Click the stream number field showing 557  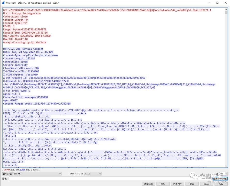pos(222,174)
